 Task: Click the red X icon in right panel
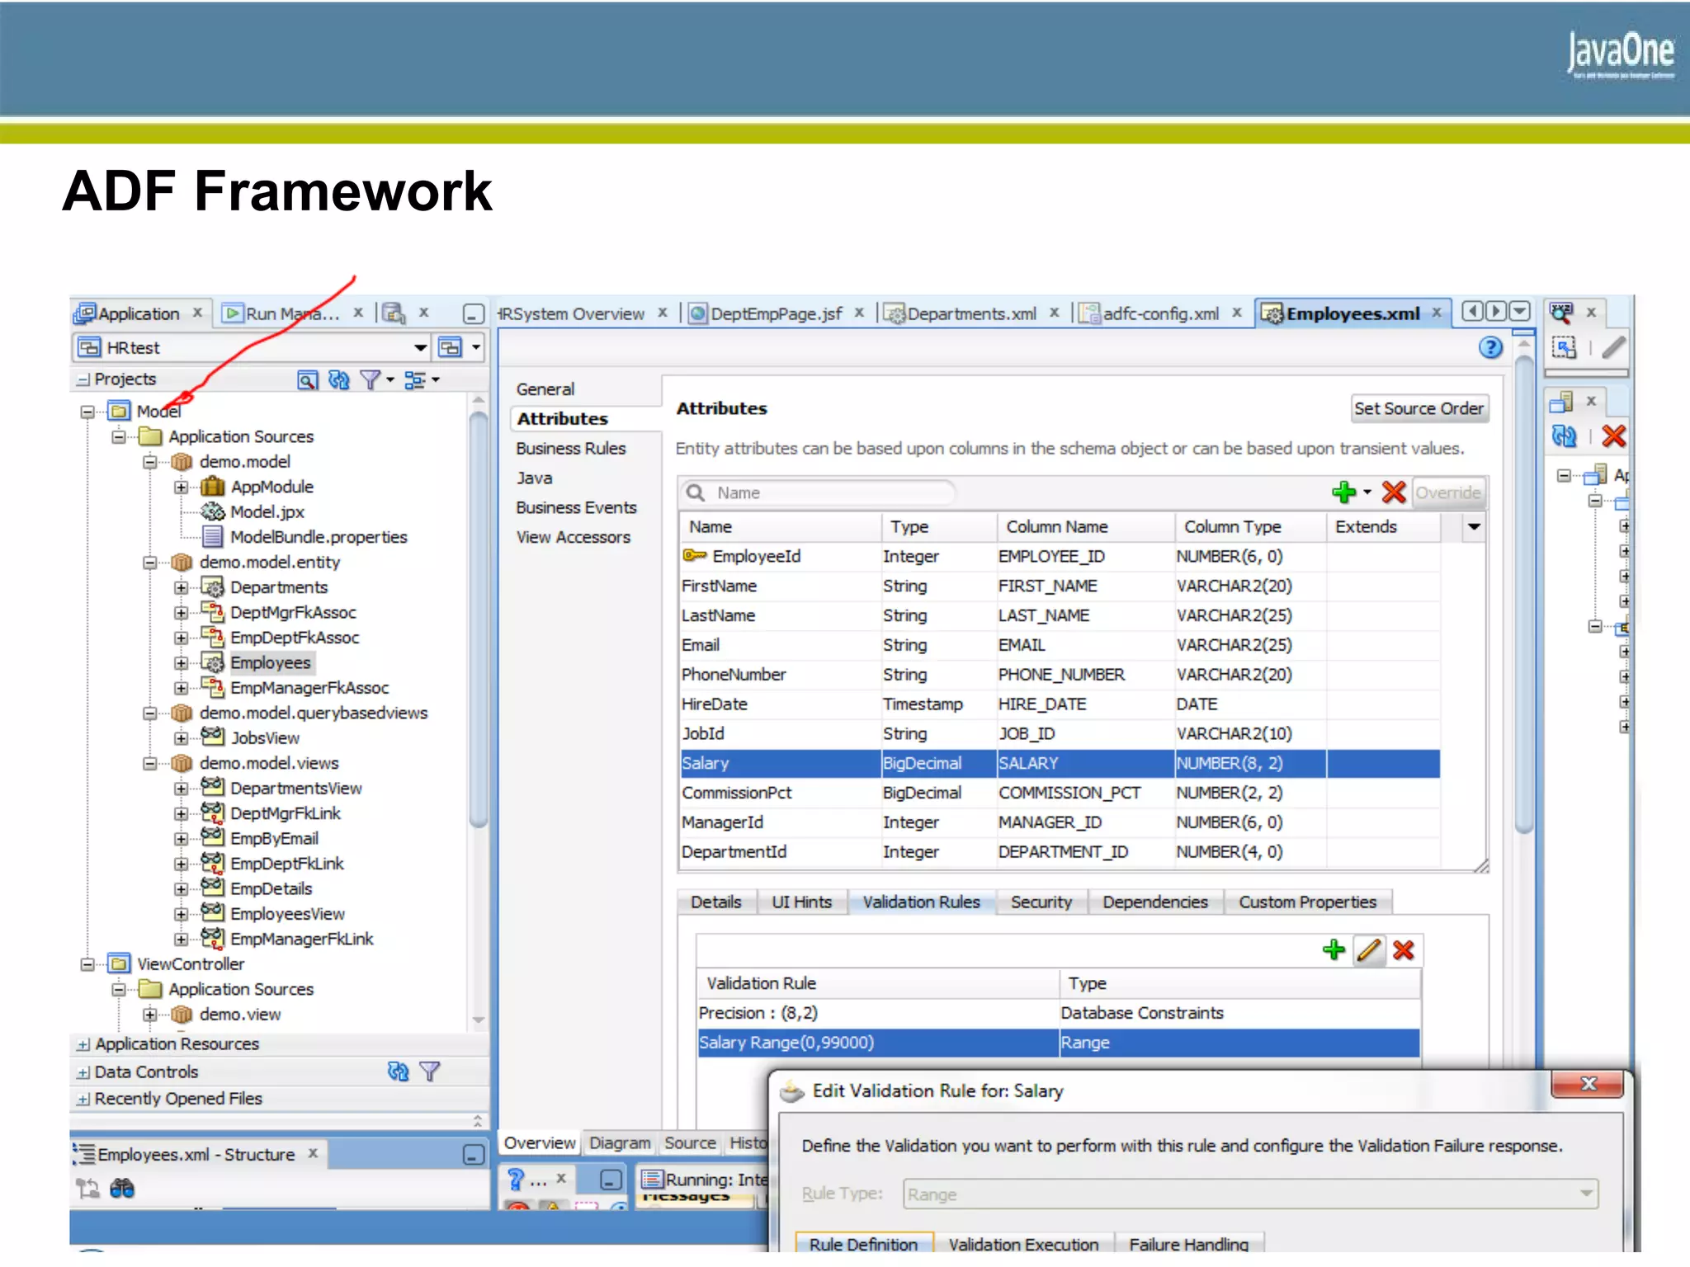[1613, 436]
